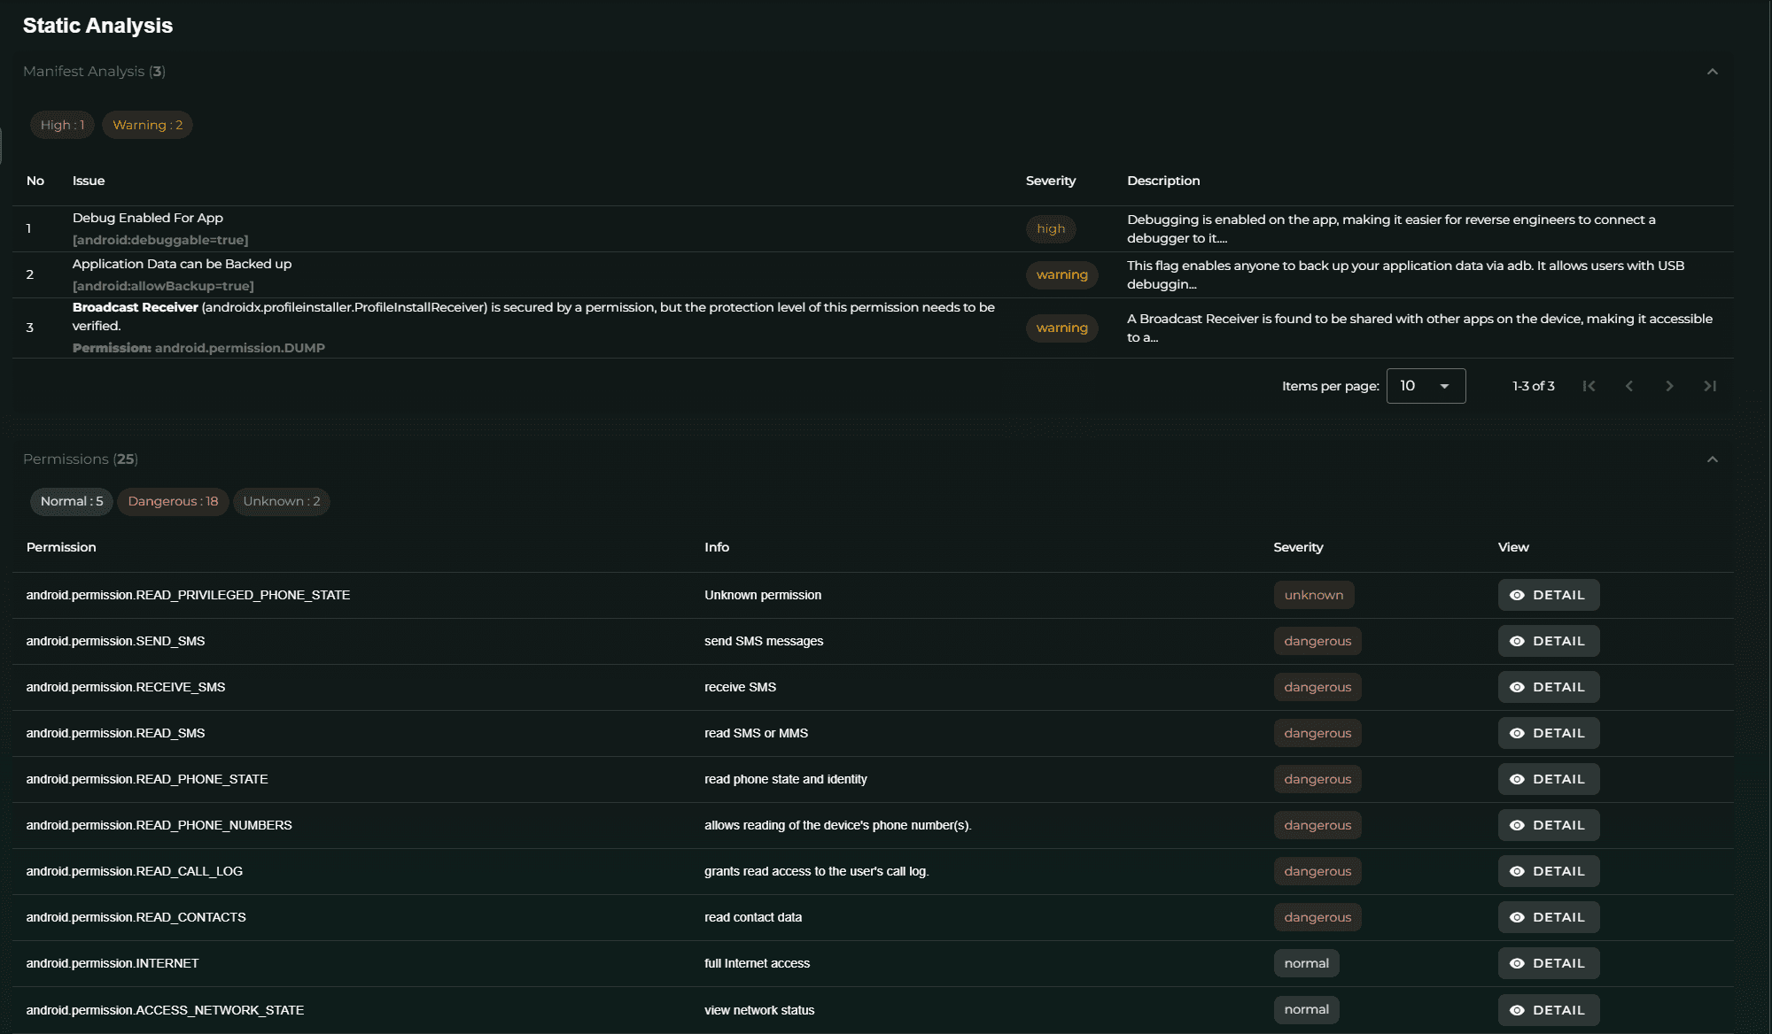The image size is (1772, 1034).
Task: Click the Permissions (25) heading
Action: (x=81, y=459)
